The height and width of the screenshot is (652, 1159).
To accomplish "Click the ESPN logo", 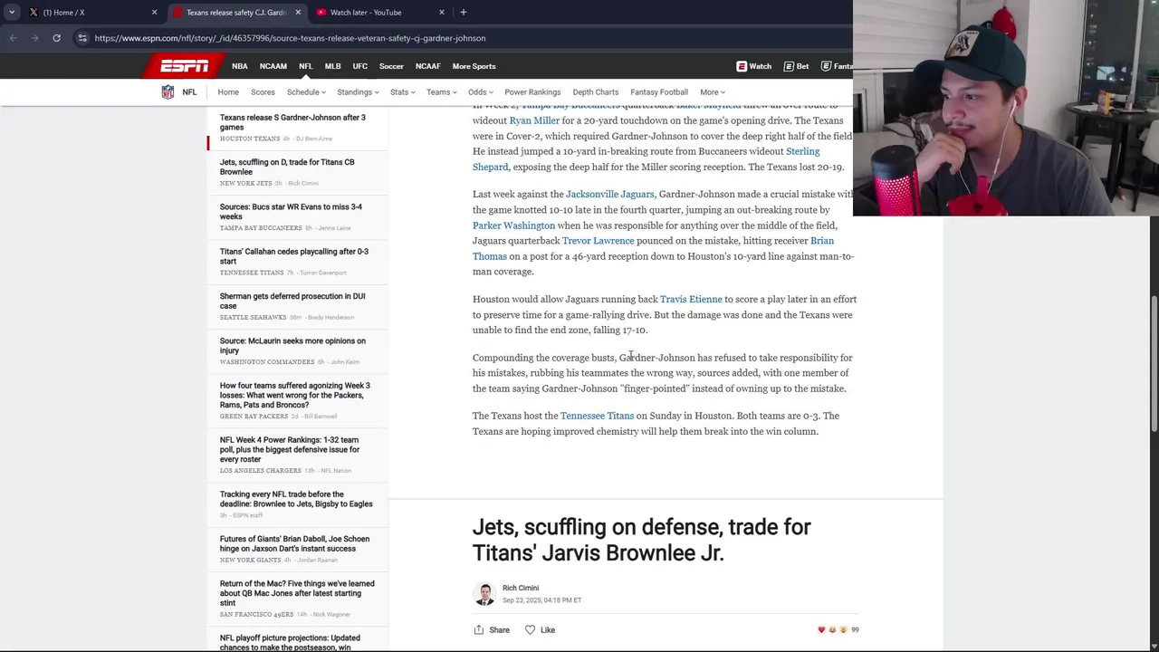I will 184,66.
